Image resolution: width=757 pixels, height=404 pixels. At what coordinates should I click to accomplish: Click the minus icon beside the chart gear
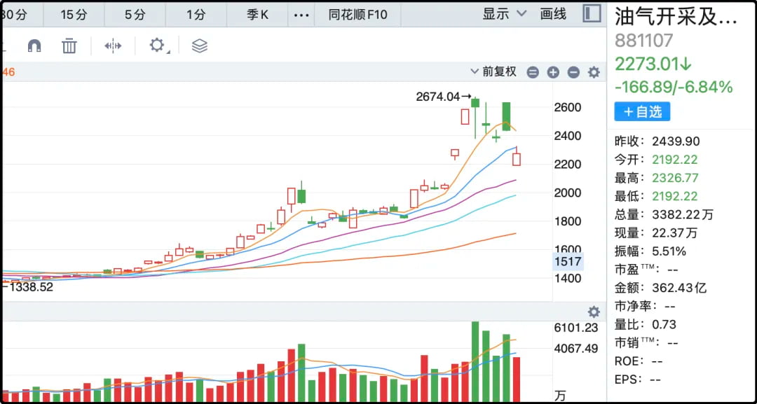tap(573, 73)
